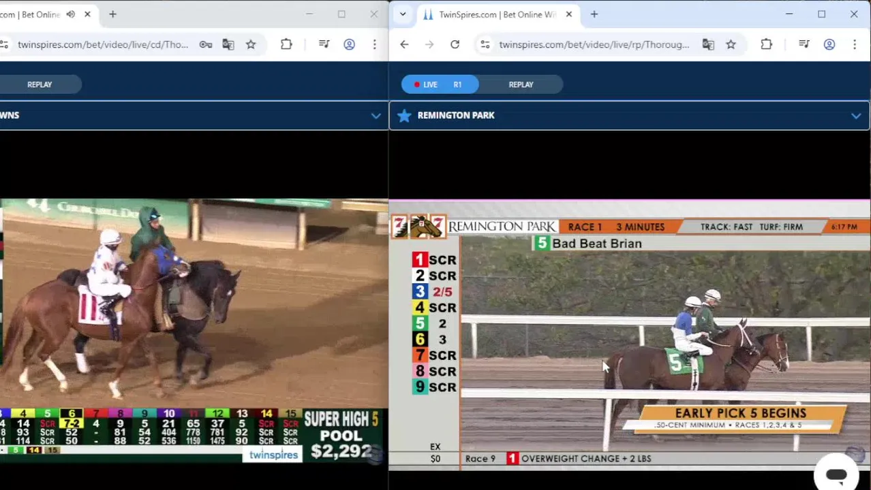Click the REMINGTON PARK track name
Screen dimensions: 871x490
(456, 116)
